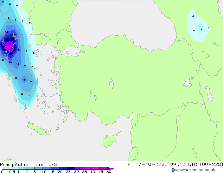Click the 0.5–1 mm legend color box

[14, 168]
